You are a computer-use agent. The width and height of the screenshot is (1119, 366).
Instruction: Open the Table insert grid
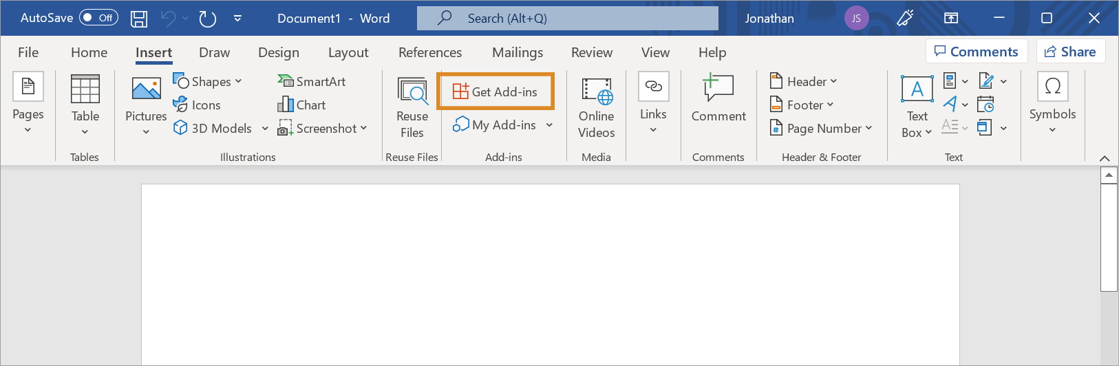85,105
